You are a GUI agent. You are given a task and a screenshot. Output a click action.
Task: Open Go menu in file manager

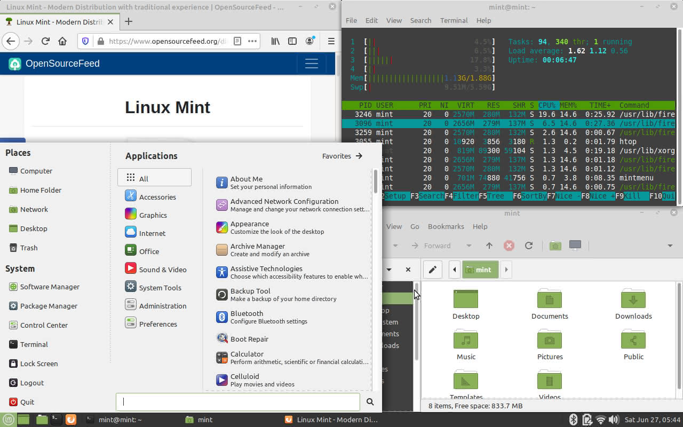(x=415, y=226)
